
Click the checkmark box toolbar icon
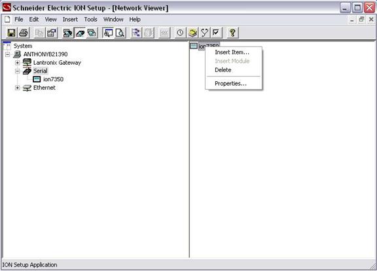[217, 33]
